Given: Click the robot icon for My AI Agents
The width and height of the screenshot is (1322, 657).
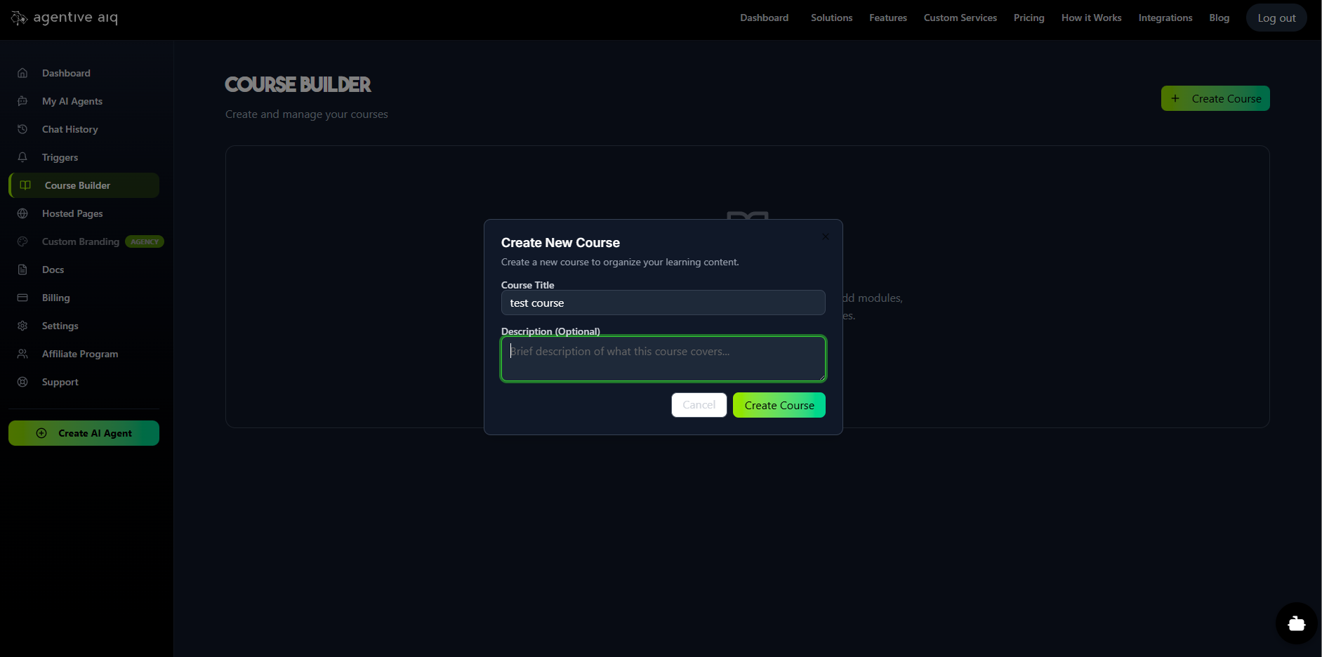Looking at the screenshot, I should pos(22,101).
